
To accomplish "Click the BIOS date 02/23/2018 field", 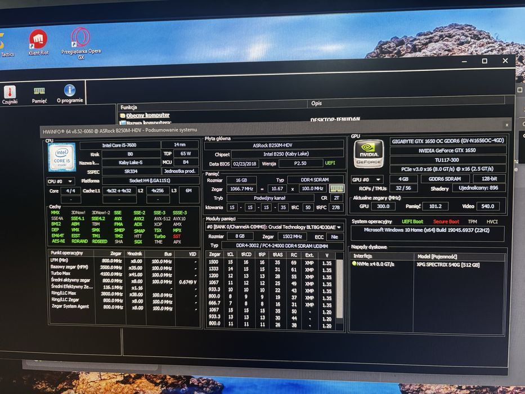I will tap(244, 163).
